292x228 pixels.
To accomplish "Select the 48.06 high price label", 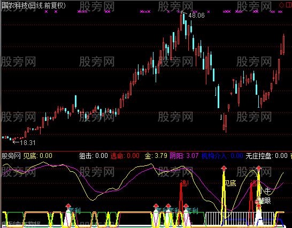I will click(x=196, y=16).
